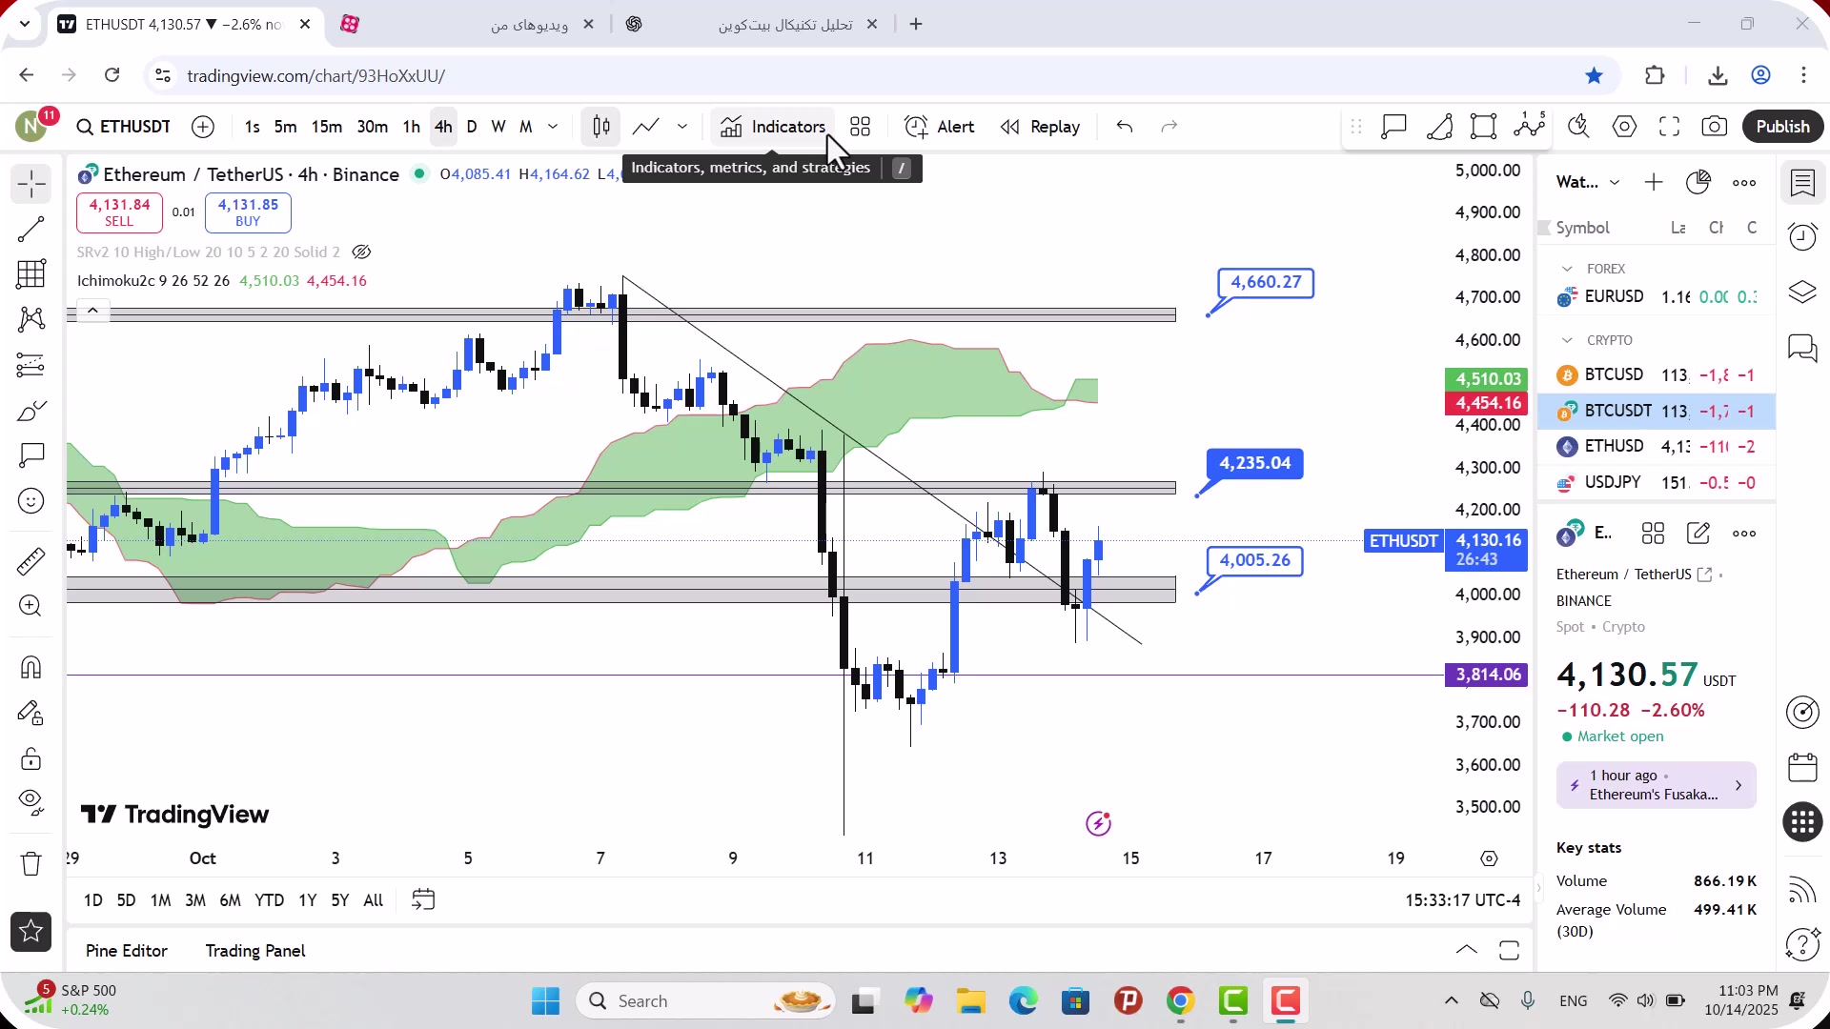Open chart scale settings gear
1830x1029 pixels.
1490,858
